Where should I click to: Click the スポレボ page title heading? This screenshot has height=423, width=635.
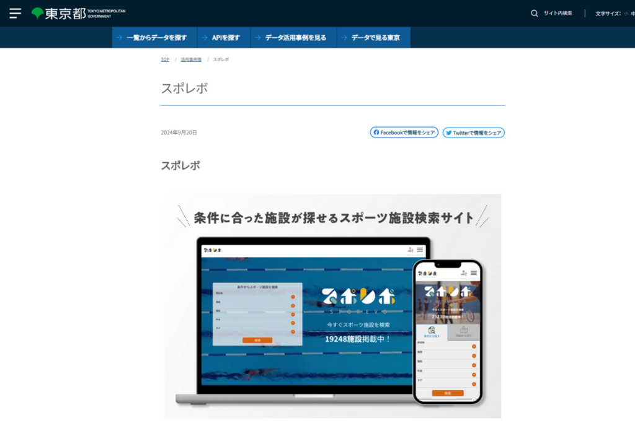point(184,88)
